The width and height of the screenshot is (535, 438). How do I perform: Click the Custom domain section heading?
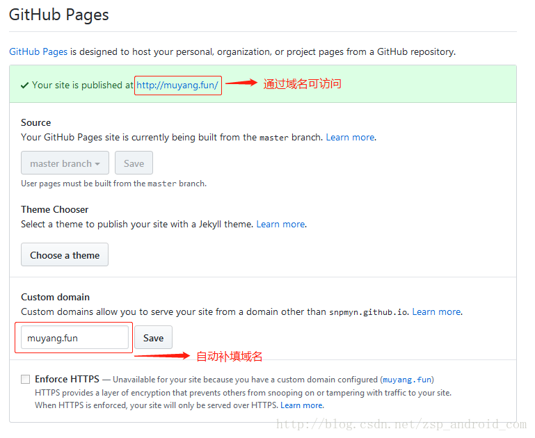[x=55, y=297]
